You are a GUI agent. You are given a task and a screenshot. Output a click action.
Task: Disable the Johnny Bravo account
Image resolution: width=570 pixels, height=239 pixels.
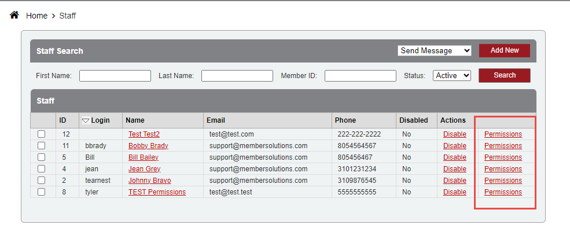click(454, 180)
